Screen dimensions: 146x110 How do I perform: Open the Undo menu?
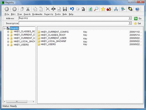point(65,14)
